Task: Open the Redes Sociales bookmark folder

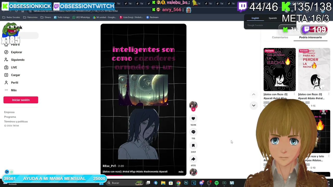Action: coord(11,17)
